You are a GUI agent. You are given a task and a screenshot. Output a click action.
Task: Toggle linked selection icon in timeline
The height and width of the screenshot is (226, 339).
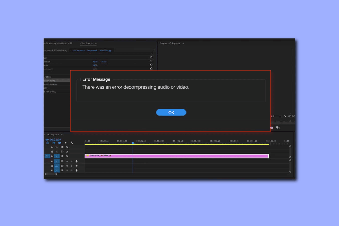tap(60, 143)
